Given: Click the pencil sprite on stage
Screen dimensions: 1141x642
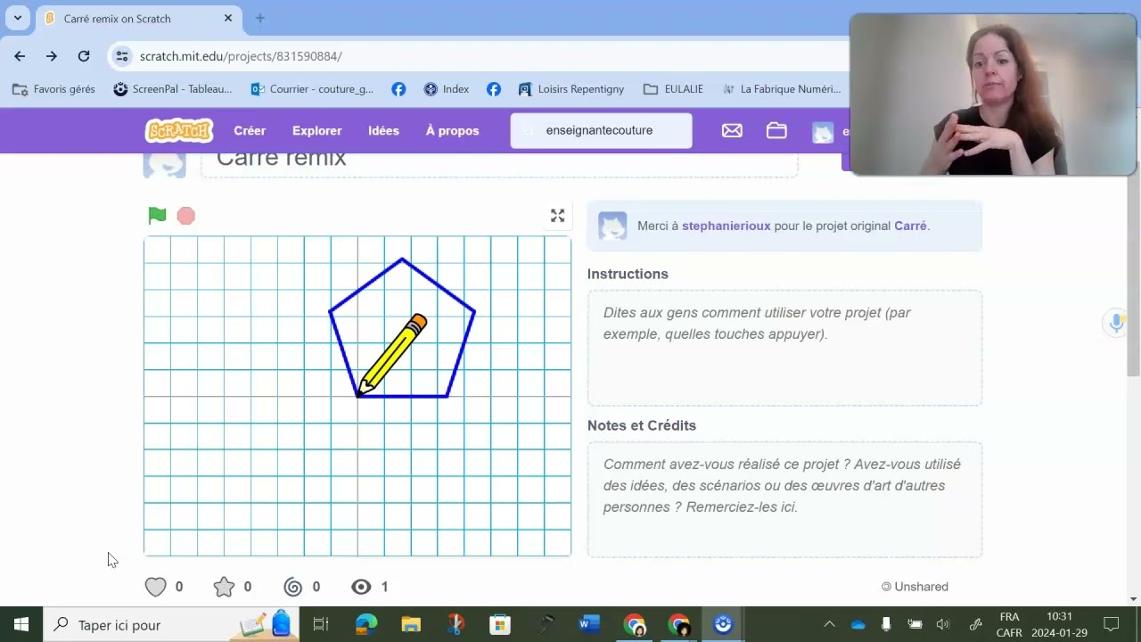Looking at the screenshot, I should coord(391,354).
